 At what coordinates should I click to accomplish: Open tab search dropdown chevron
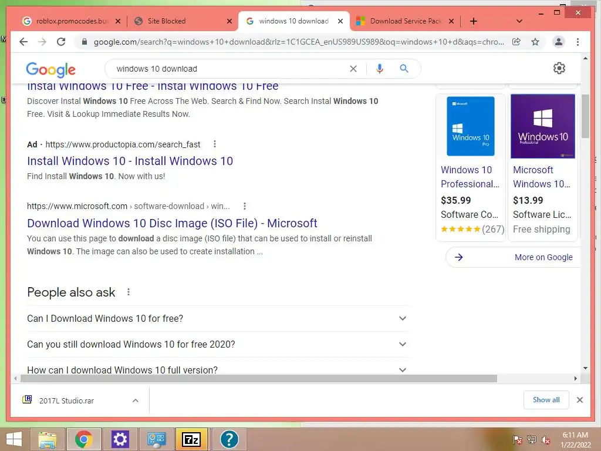(x=519, y=21)
